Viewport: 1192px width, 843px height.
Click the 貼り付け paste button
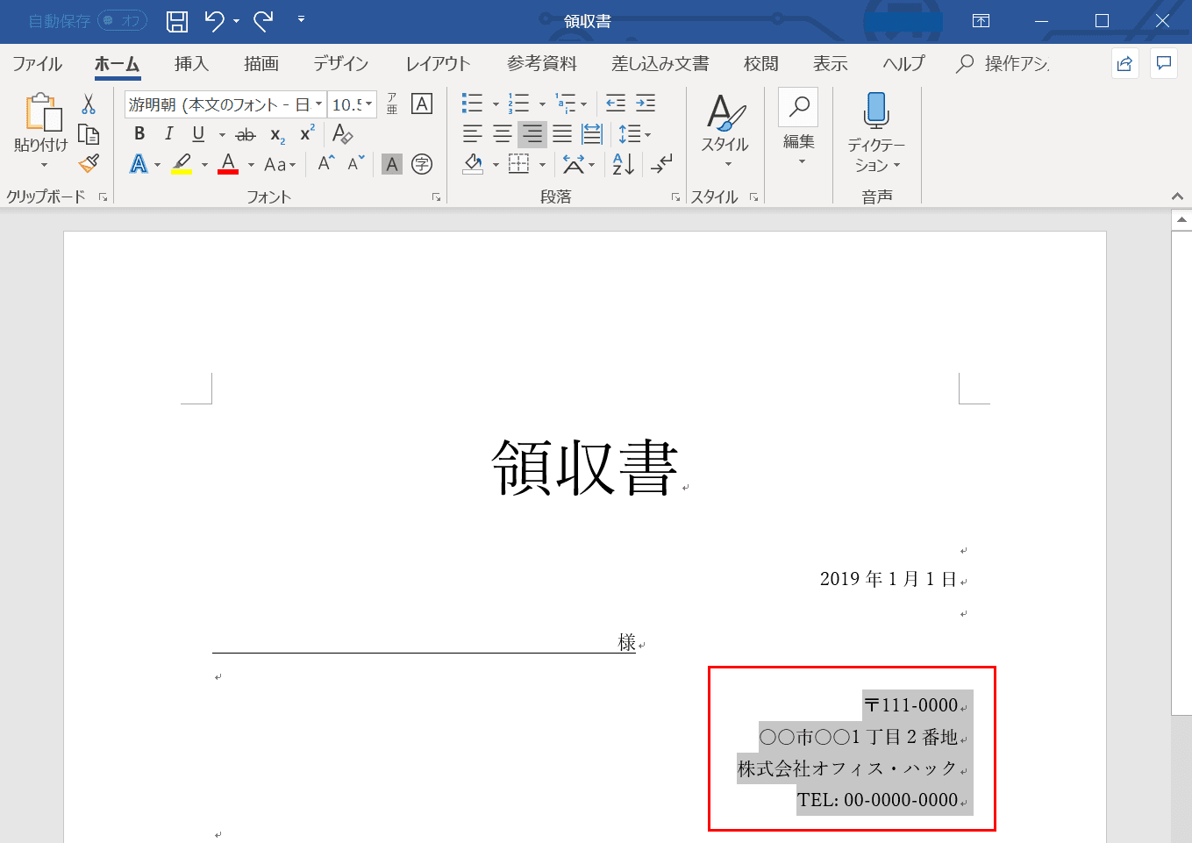pyautogui.click(x=41, y=123)
